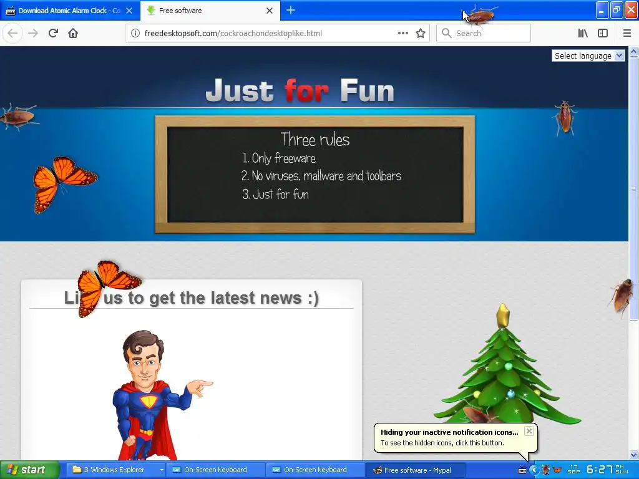Viewport: 639px width, 479px height.
Task: Open the page actions three-dot menu
Action: (x=403, y=33)
